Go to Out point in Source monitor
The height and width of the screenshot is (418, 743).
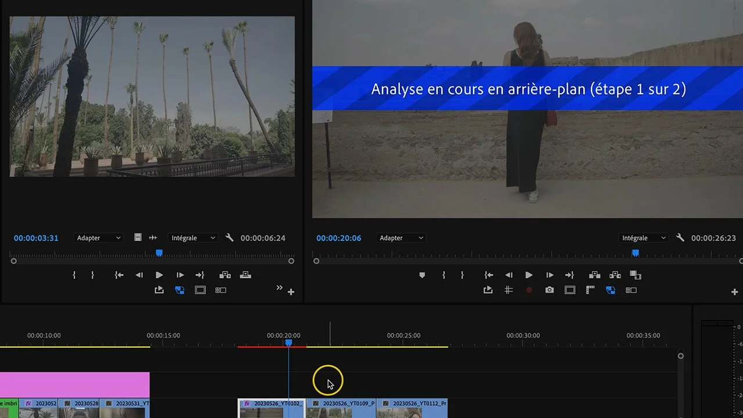[x=200, y=275]
